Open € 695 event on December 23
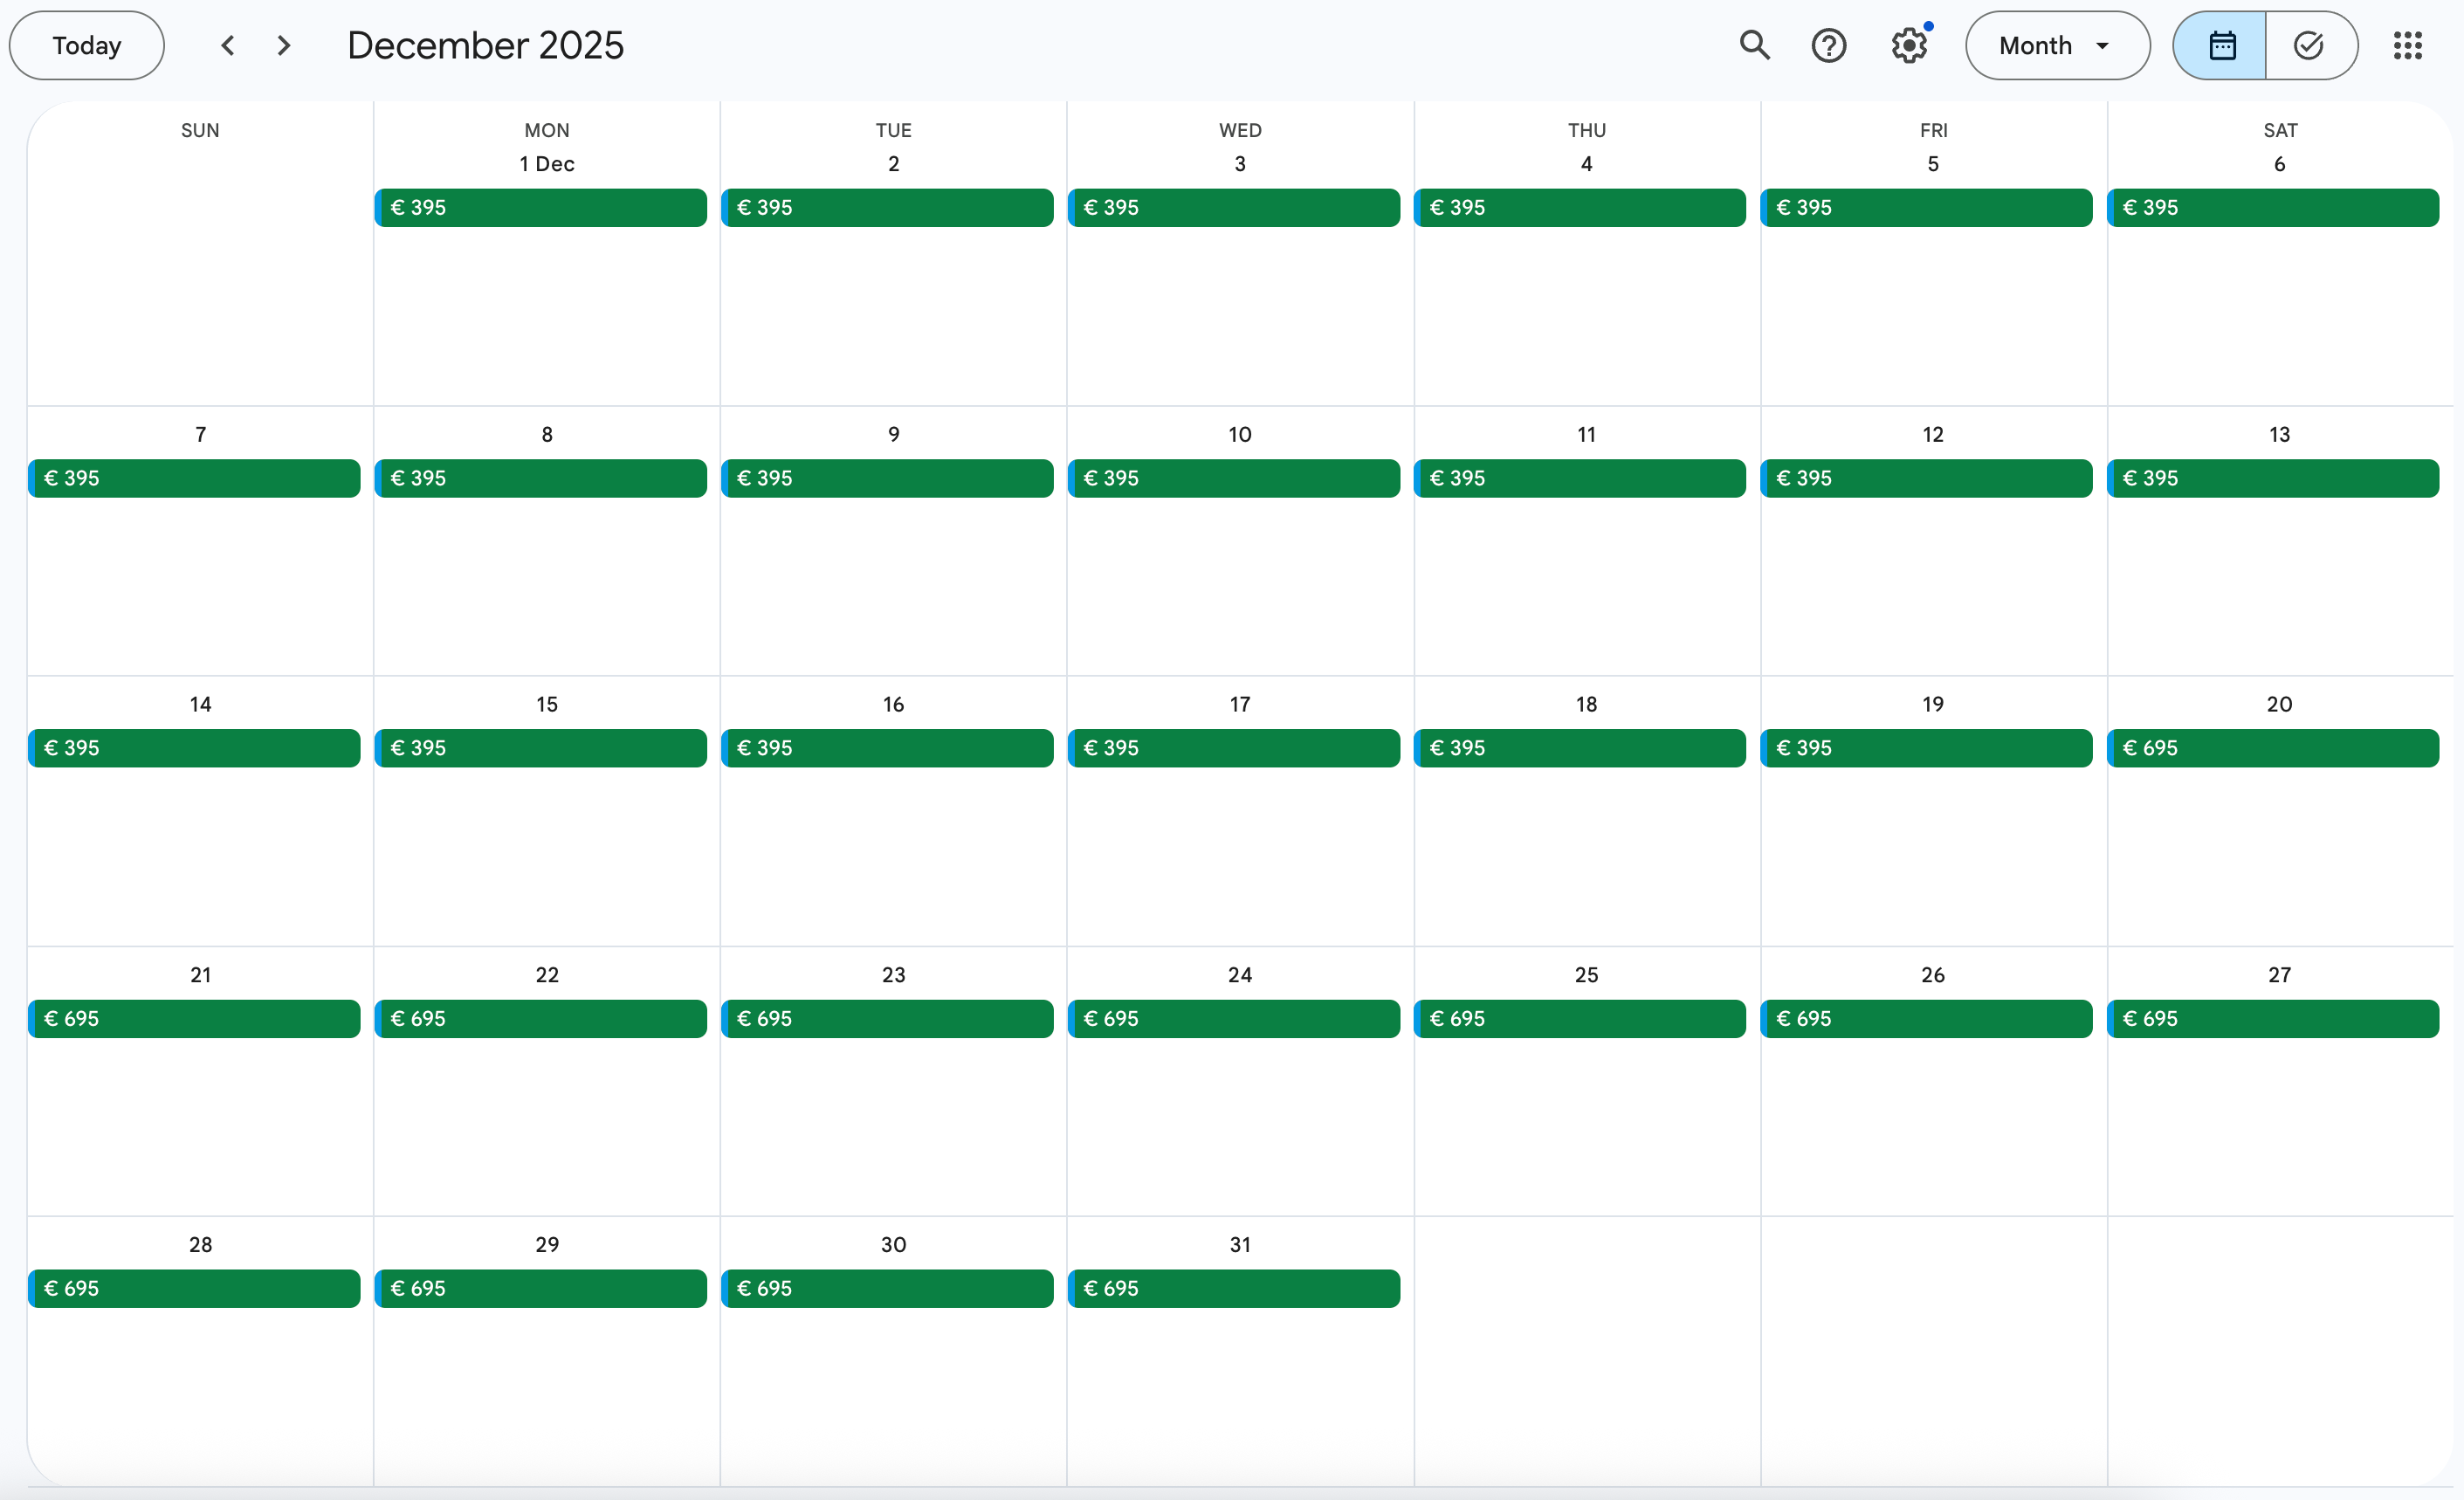Image resolution: width=2464 pixels, height=1500 pixels. pyautogui.click(x=887, y=1019)
